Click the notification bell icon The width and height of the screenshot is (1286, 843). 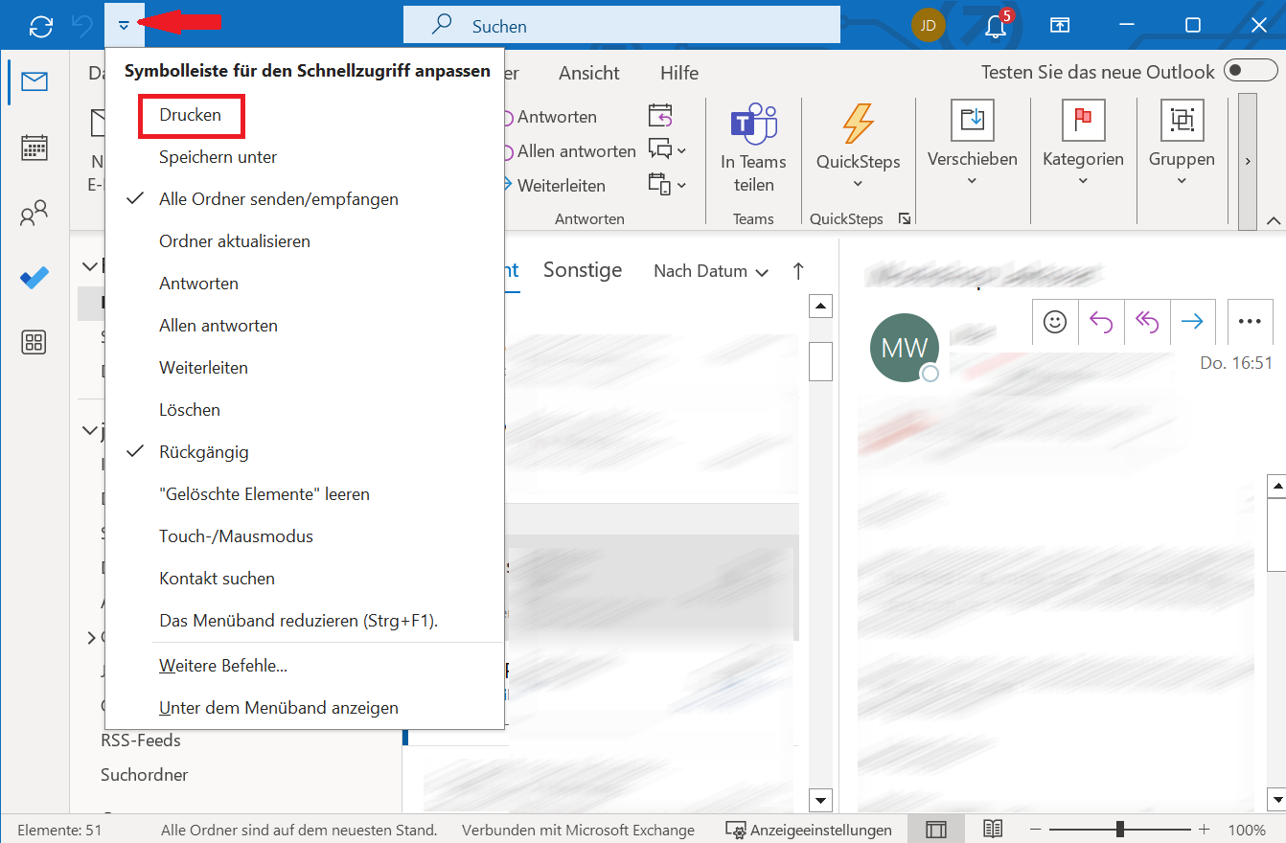pos(996,26)
